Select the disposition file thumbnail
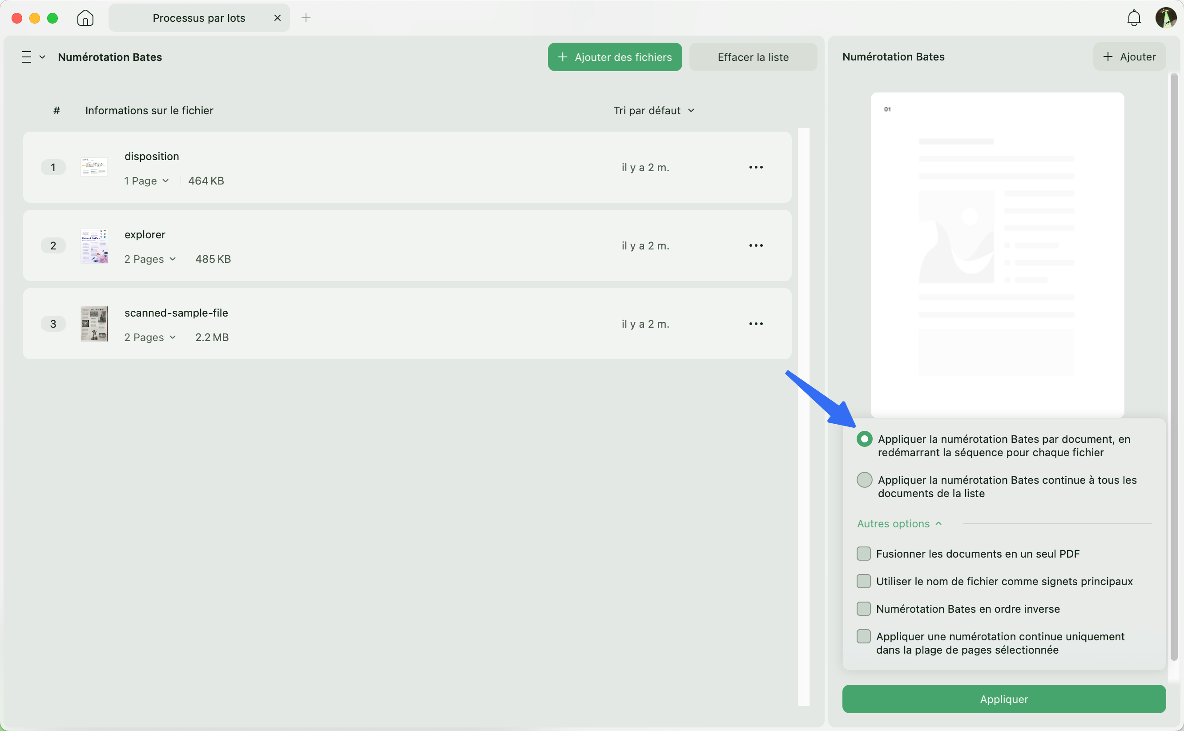The image size is (1184, 731). (x=94, y=167)
